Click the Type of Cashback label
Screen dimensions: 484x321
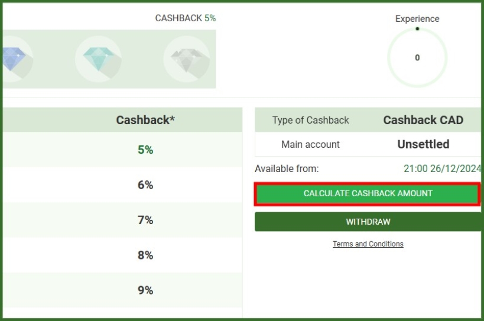pos(310,120)
